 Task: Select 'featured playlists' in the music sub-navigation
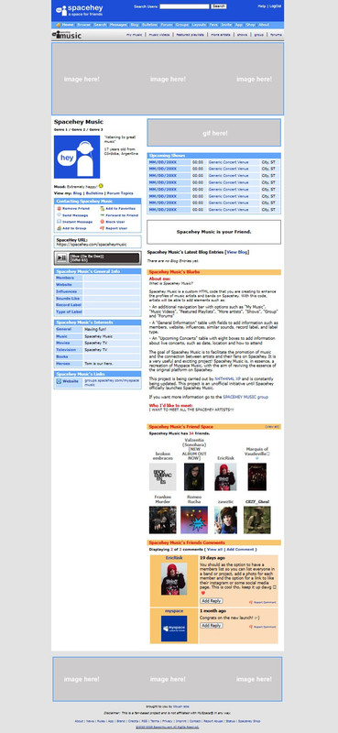(190, 35)
